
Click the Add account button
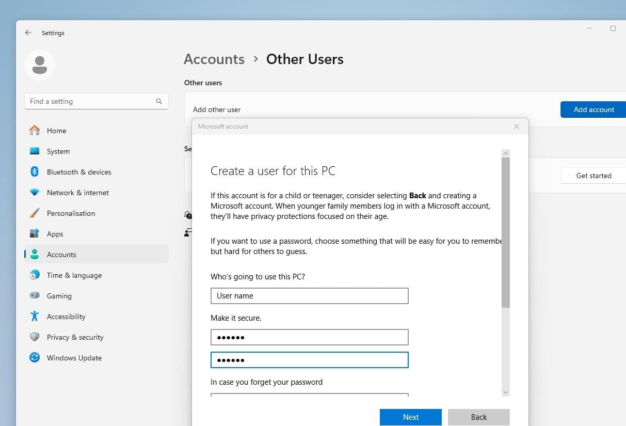pos(593,109)
